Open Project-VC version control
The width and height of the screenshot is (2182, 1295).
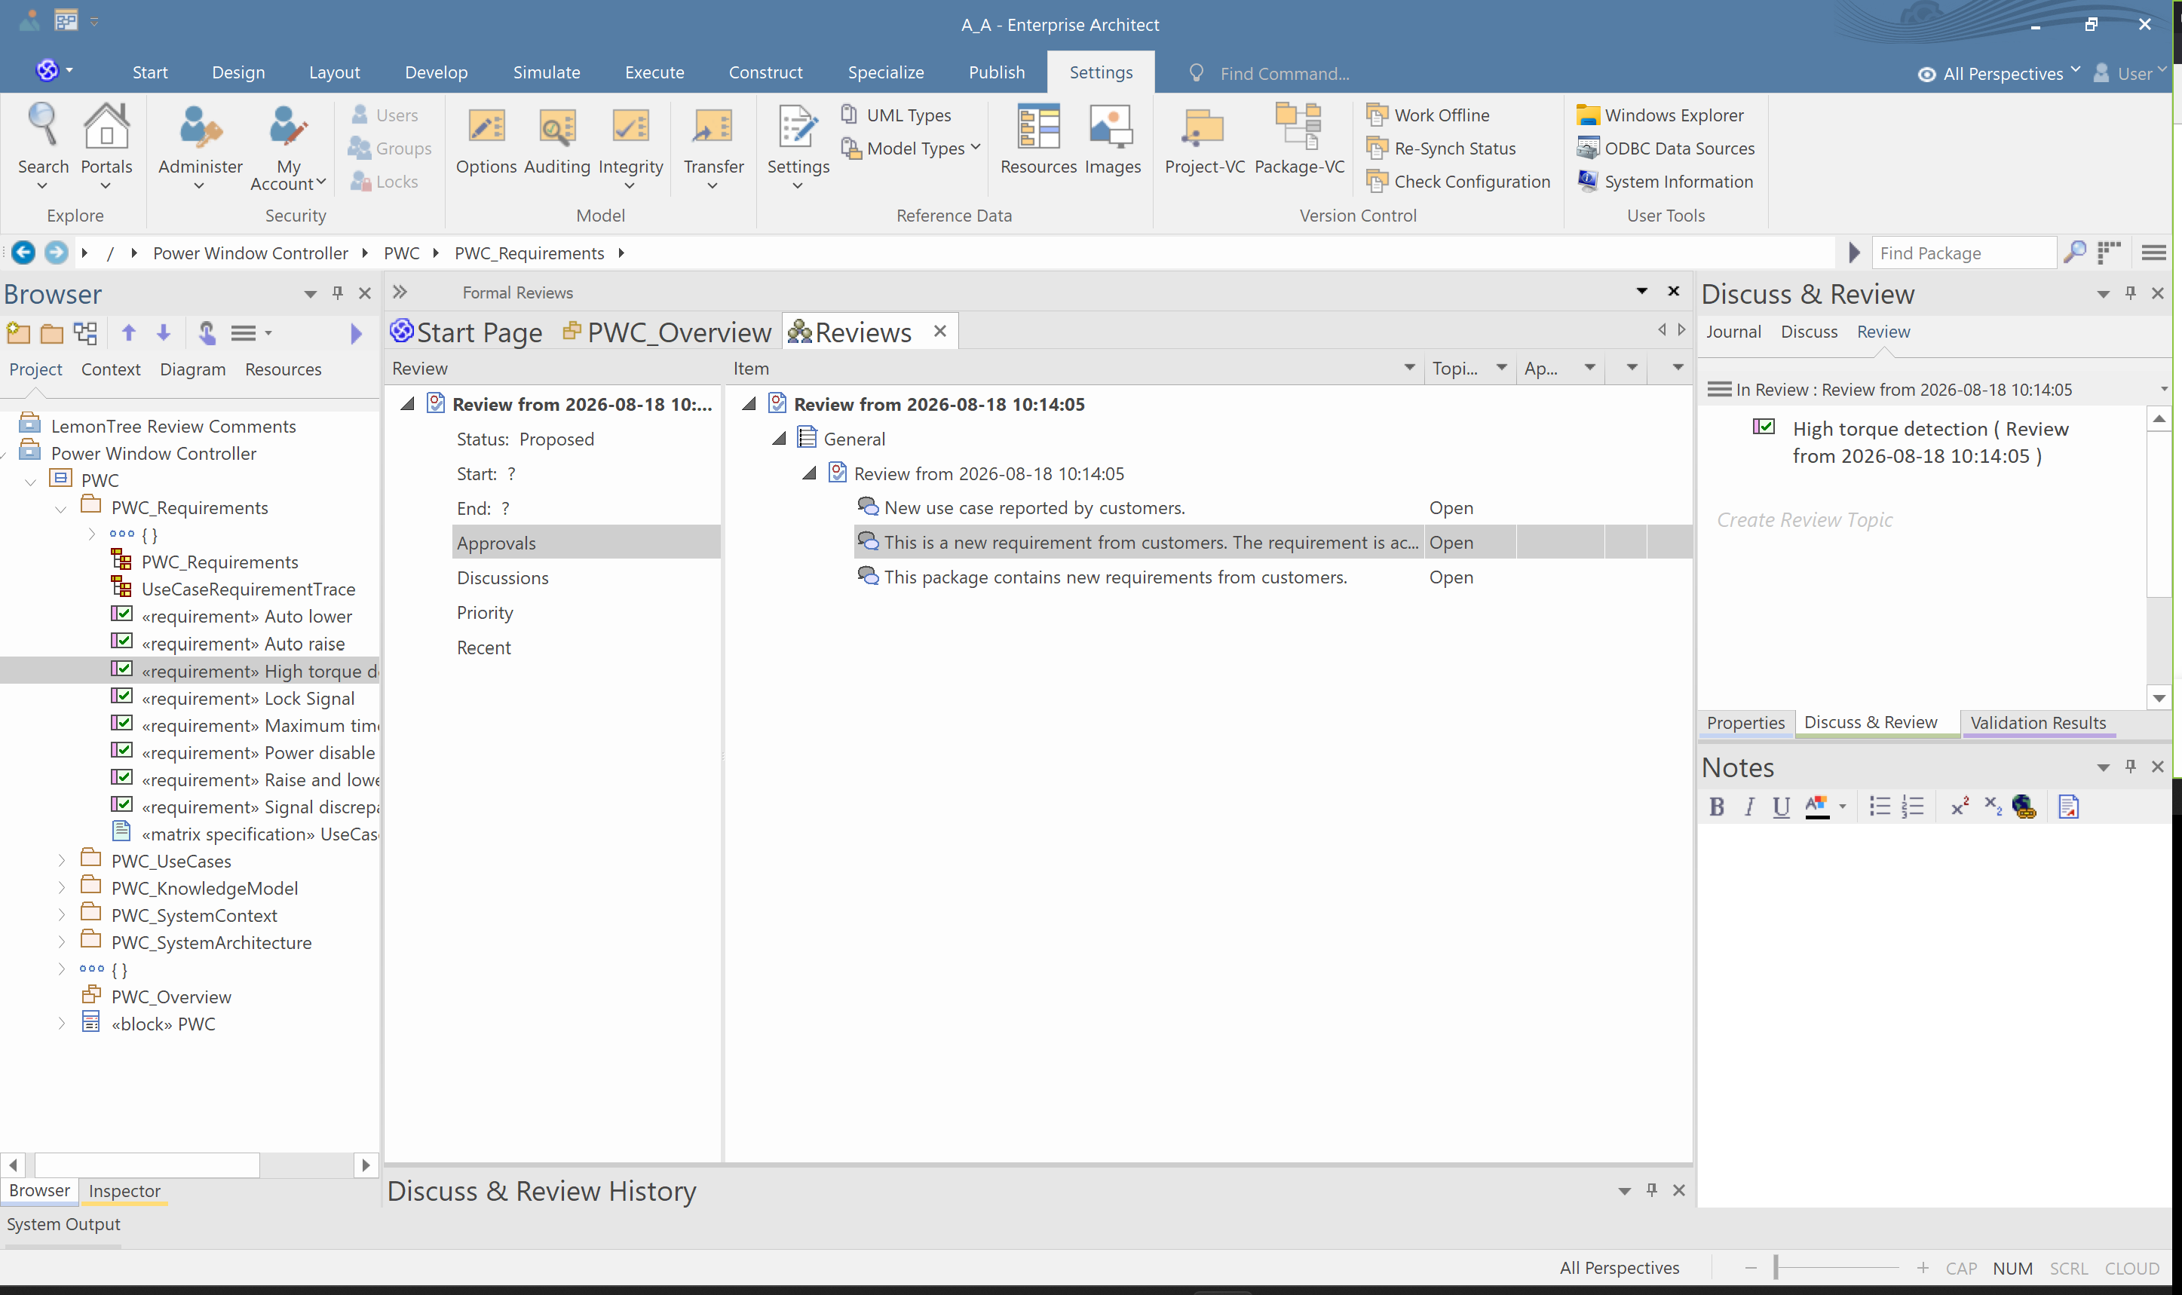1203,139
